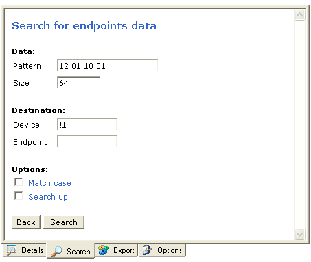
Task: Switch to the Details tab
Action: [x=25, y=250]
